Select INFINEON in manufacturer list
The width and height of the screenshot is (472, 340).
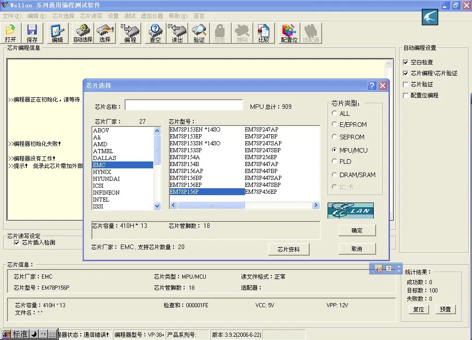click(x=123, y=192)
